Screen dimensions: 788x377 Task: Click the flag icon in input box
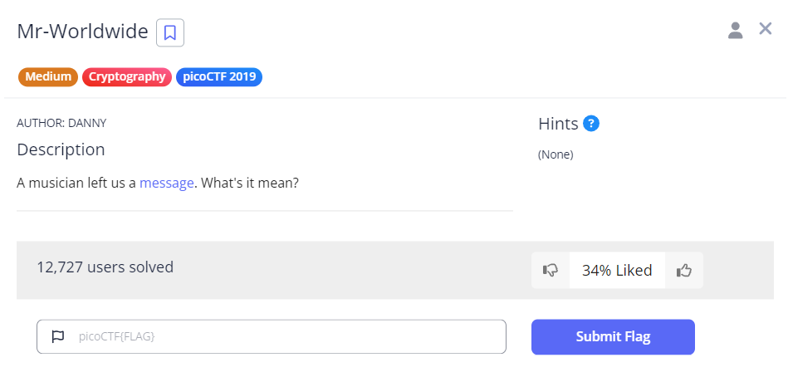pos(57,336)
